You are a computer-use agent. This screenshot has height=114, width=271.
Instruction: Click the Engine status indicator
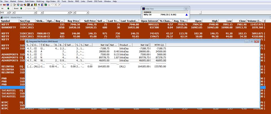coord(34,8)
